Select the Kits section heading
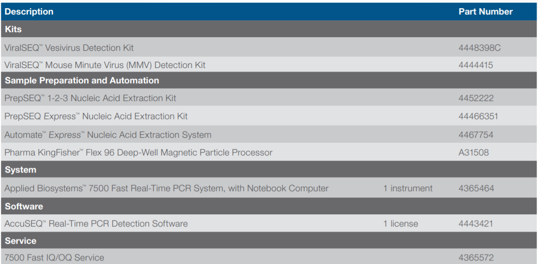The height and width of the screenshot is (264, 538). coord(14,29)
